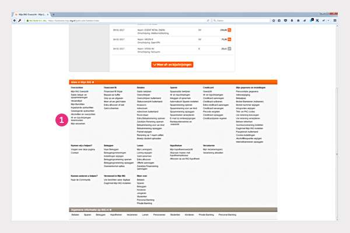Open the Overschrijven buitenland link
350x233 pixels.
click(x=149, y=98)
